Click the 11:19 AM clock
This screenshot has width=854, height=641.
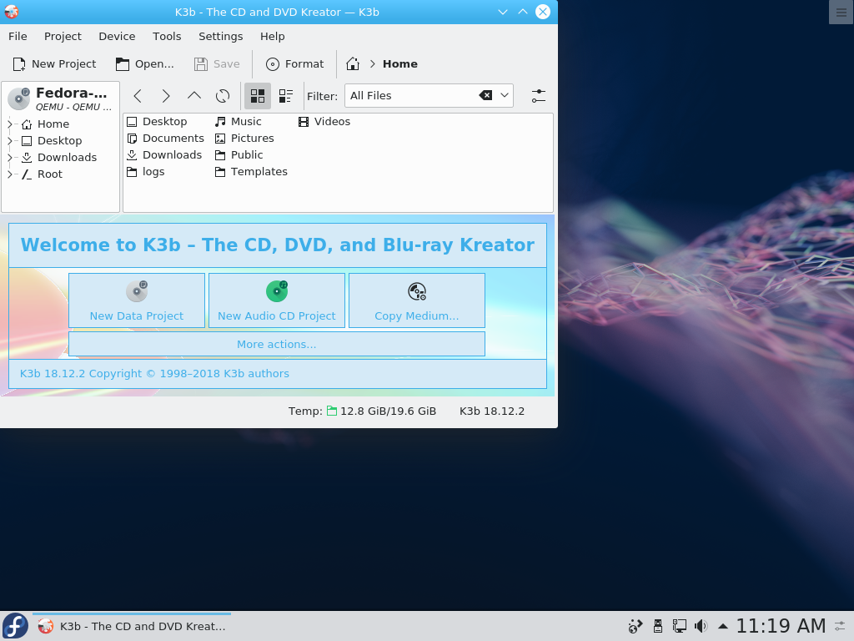[x=781, y=626]
